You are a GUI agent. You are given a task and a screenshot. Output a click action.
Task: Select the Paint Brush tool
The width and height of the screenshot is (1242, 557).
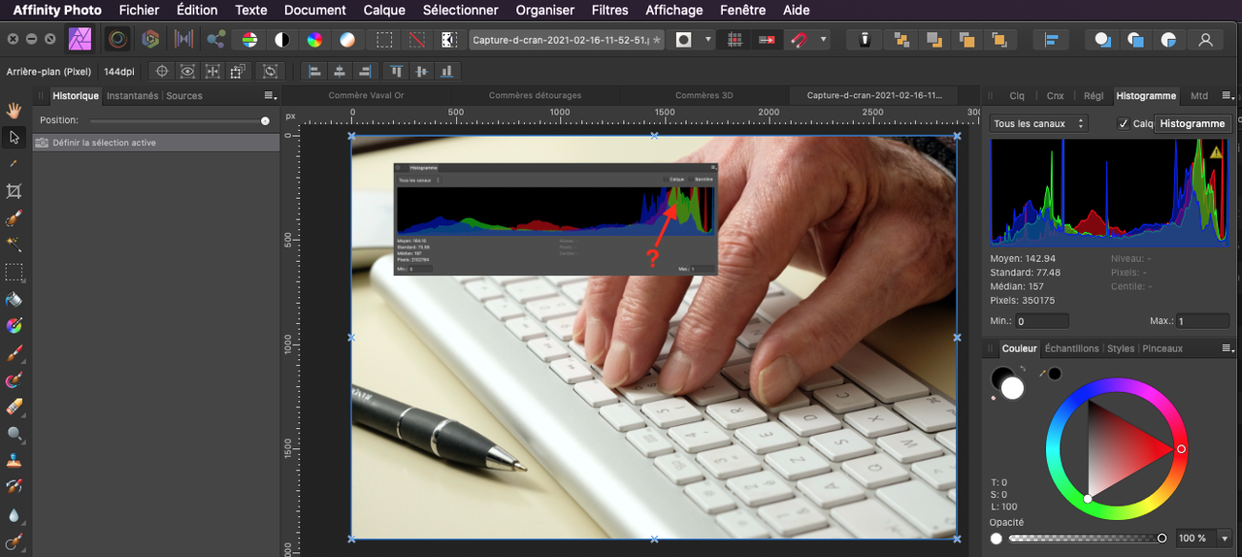point(14,353)
